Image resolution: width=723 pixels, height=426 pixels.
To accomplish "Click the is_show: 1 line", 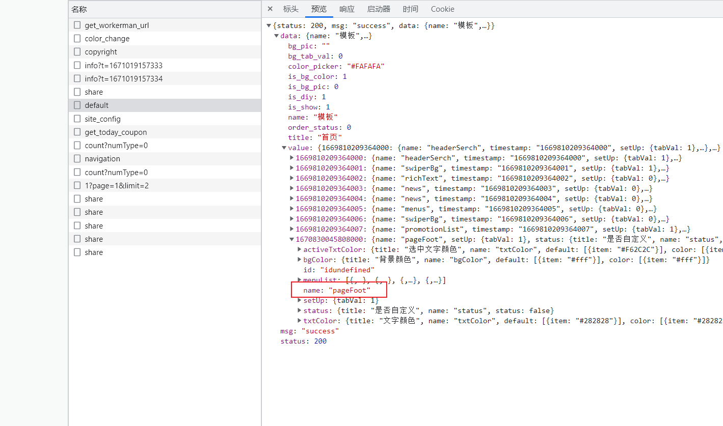I will point(309,107).
